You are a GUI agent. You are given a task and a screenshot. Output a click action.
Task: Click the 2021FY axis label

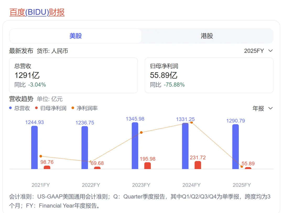(x=41, y=185)
